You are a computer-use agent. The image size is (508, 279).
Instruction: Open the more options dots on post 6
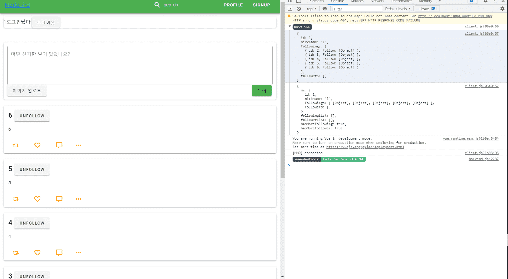[x=79, y=145]
